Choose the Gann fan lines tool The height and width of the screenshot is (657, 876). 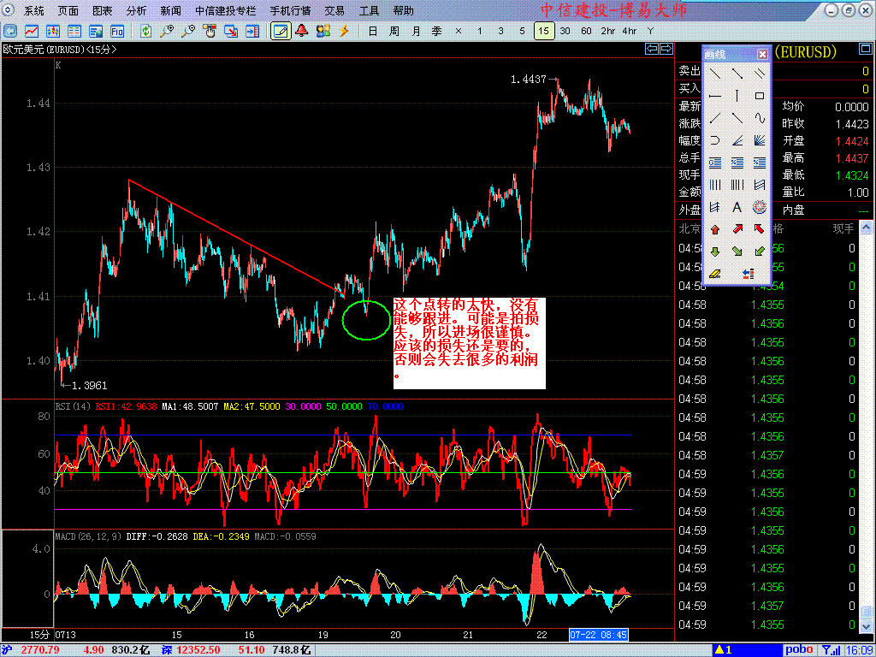[x=760, y=140]
